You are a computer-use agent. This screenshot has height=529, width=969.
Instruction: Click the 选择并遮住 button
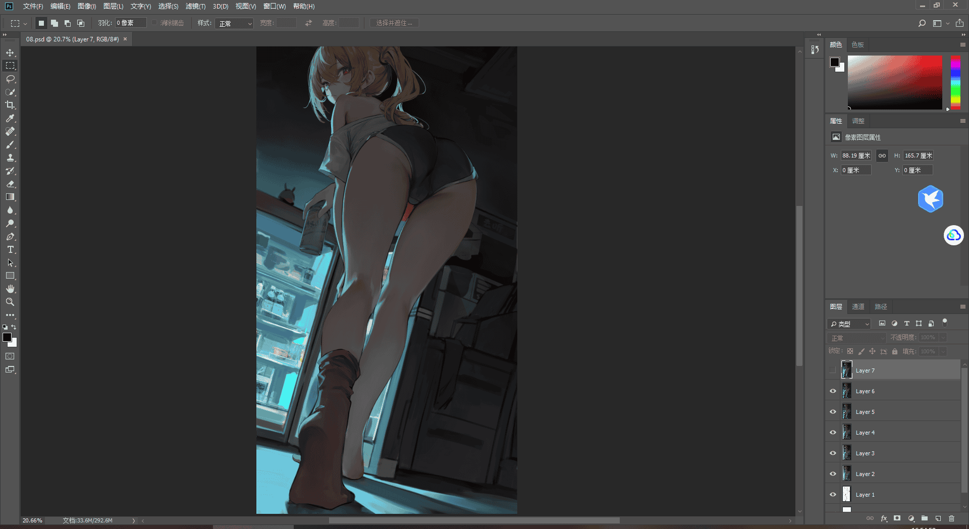click(394, 23)
